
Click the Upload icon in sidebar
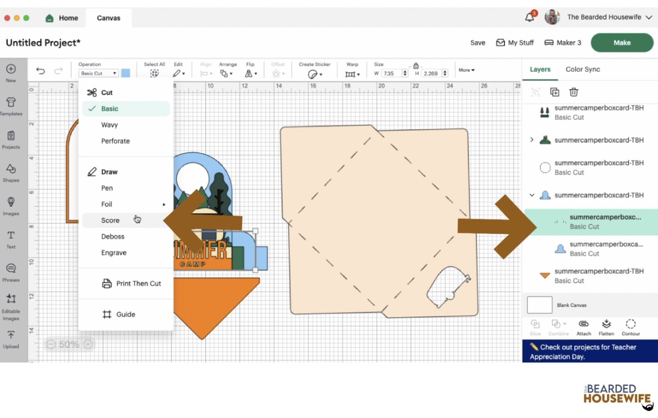click(x=11, y=339)
